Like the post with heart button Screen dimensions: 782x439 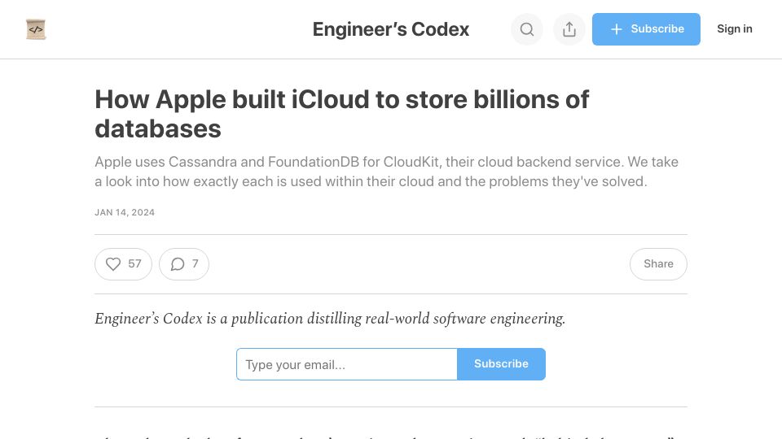(x=123, y=263)
